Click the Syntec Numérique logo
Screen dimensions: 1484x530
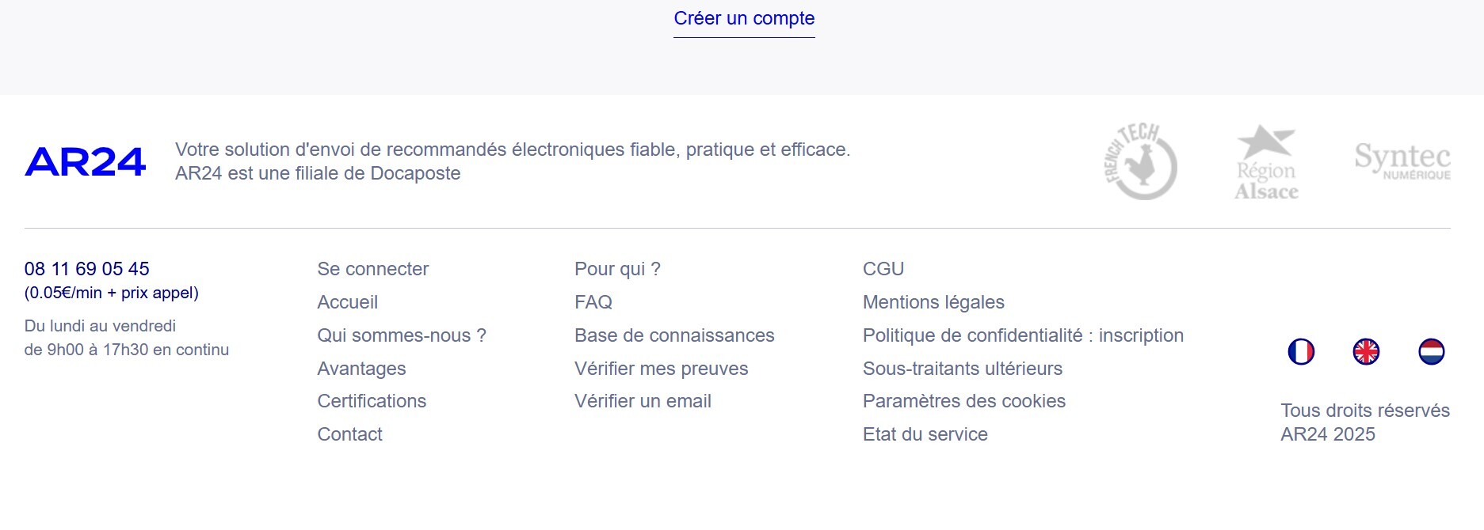tap(1402, 161)
